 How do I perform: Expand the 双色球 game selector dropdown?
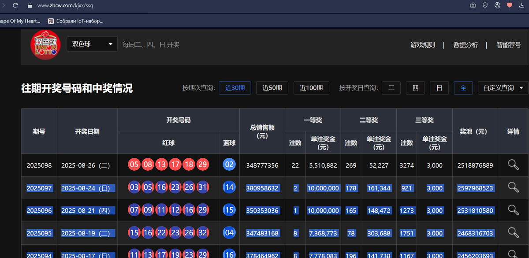pyautogui.click(x=92, y=44)
